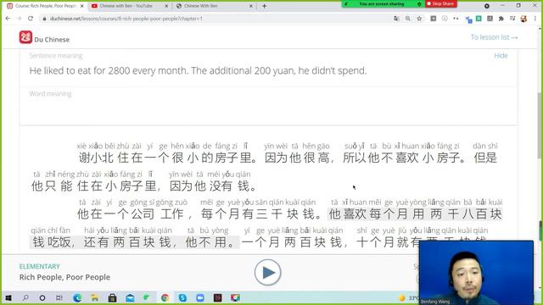Open the Extensions puzzle icon

[501, 19]
